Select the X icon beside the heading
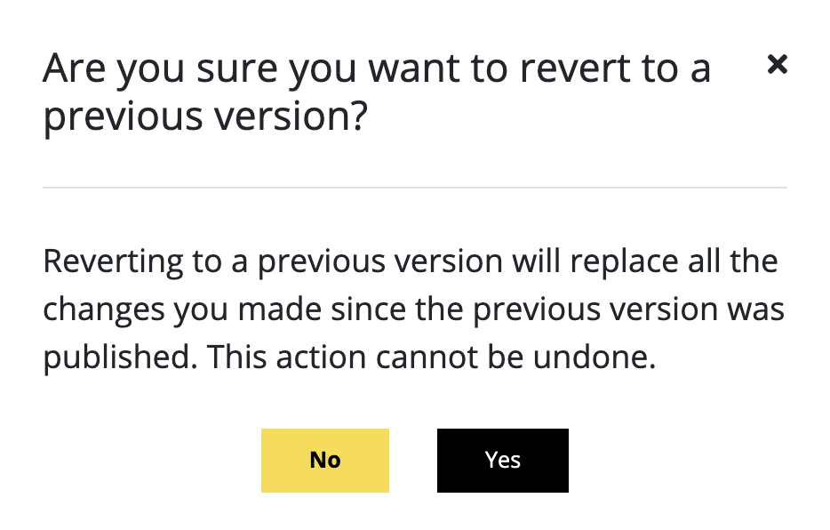830x530 pixels. [x=777, y=65]
